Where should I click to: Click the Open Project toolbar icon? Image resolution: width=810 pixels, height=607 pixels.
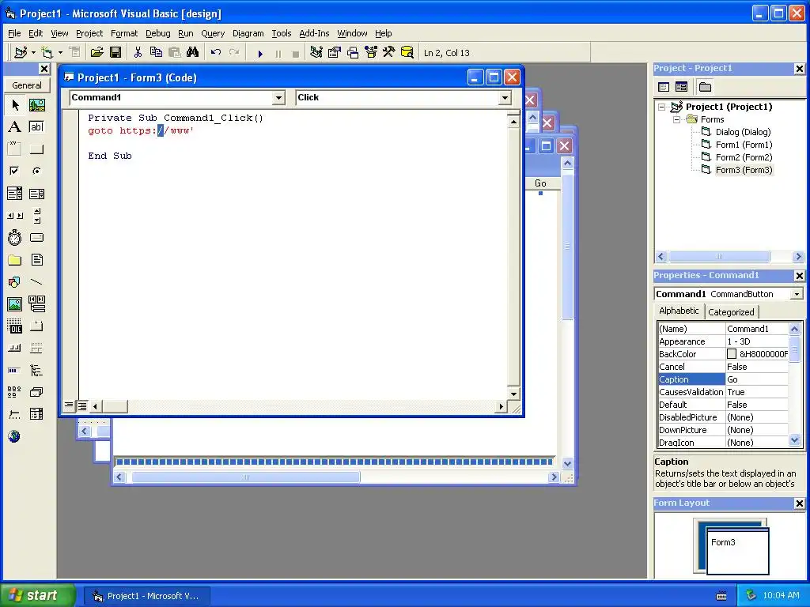pos(97,53)
